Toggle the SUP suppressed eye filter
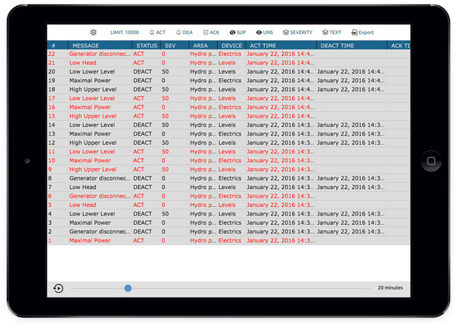The image size is (457, 327). tap(238, 33)
